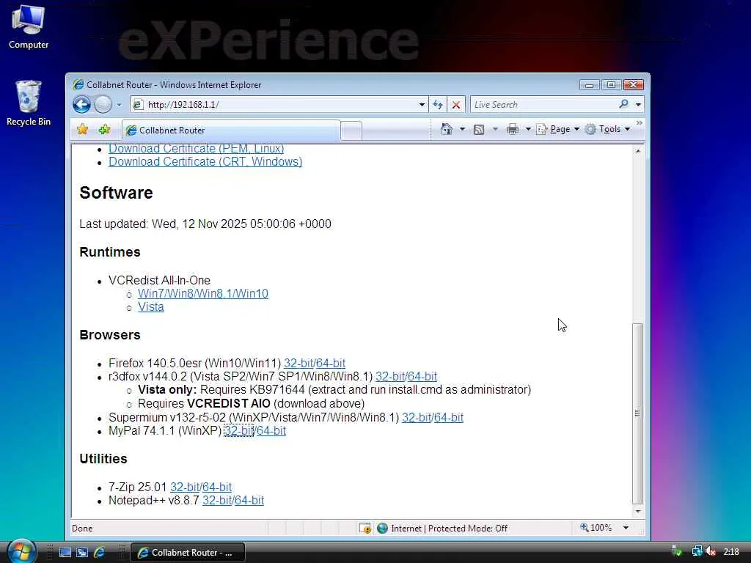Select the Collabnet Router tab
Image resolution: width=751 pixels, height=563 pixels.
231,130
